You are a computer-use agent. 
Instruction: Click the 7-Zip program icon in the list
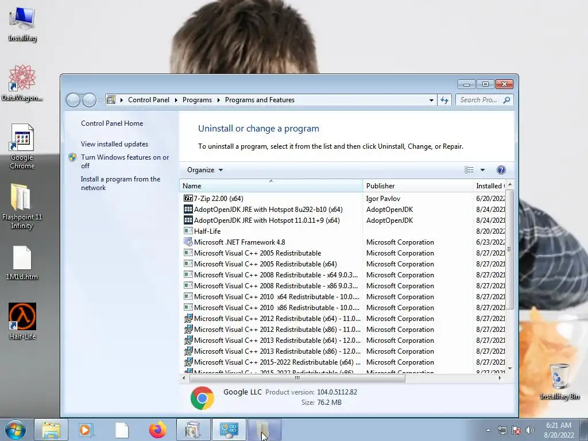click(188, 198)
